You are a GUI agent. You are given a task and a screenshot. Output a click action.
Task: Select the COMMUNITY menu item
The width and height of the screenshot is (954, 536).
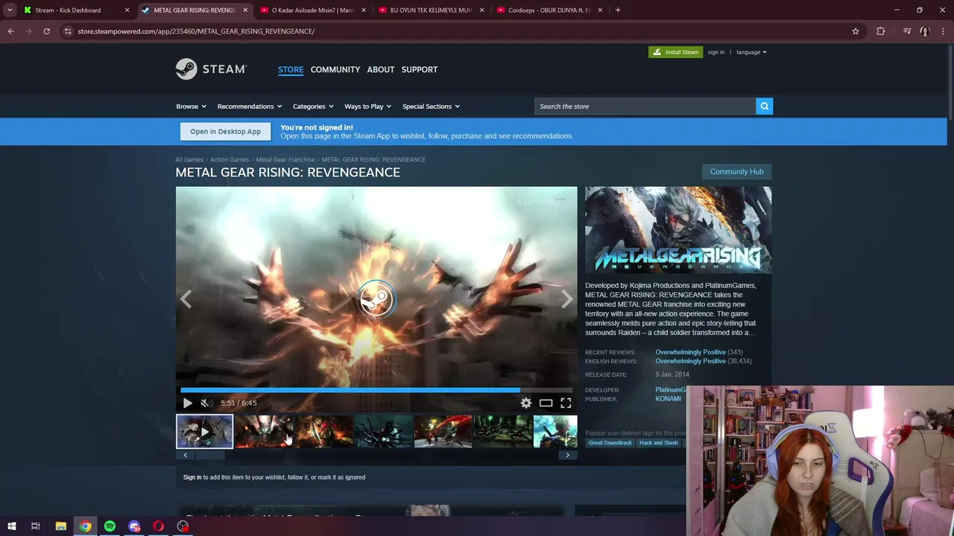pyautogui.click(x=335, y=69)
